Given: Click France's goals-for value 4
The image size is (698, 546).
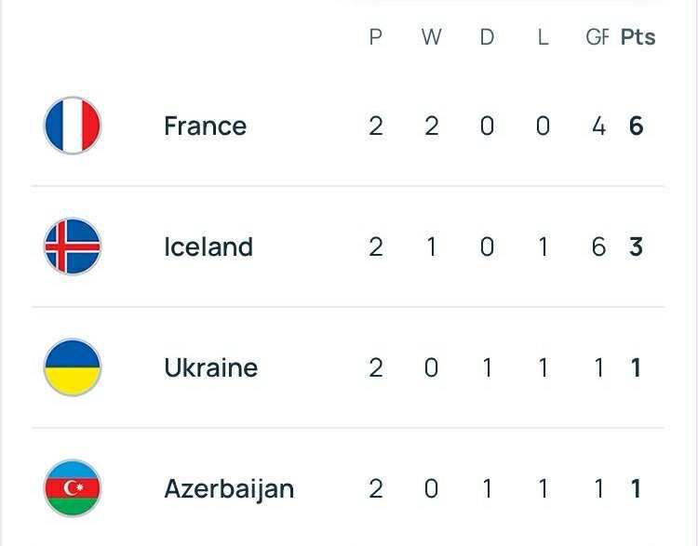Looking at the screenshot, I should click(598, 126).
